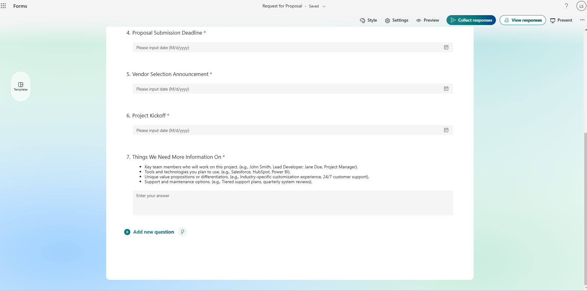Click the 'Support and maintenance options' bullet text
Screen dimensions: 587x291
(x=228, y=182)
